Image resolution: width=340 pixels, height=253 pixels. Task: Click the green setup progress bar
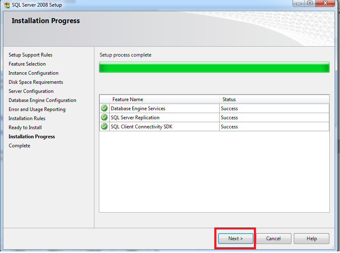pyautogui.click(x=214, y=67)
